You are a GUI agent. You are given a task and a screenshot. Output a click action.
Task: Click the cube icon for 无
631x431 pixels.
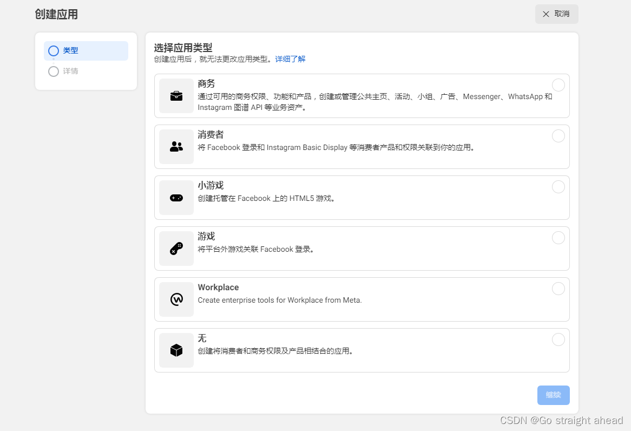(176, 350)
